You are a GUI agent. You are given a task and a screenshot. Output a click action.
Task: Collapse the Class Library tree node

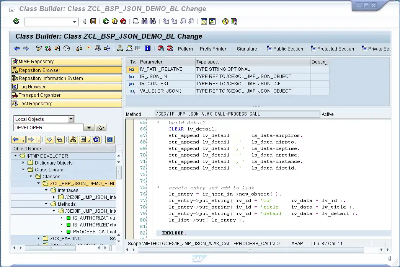[x=23, y=169]
